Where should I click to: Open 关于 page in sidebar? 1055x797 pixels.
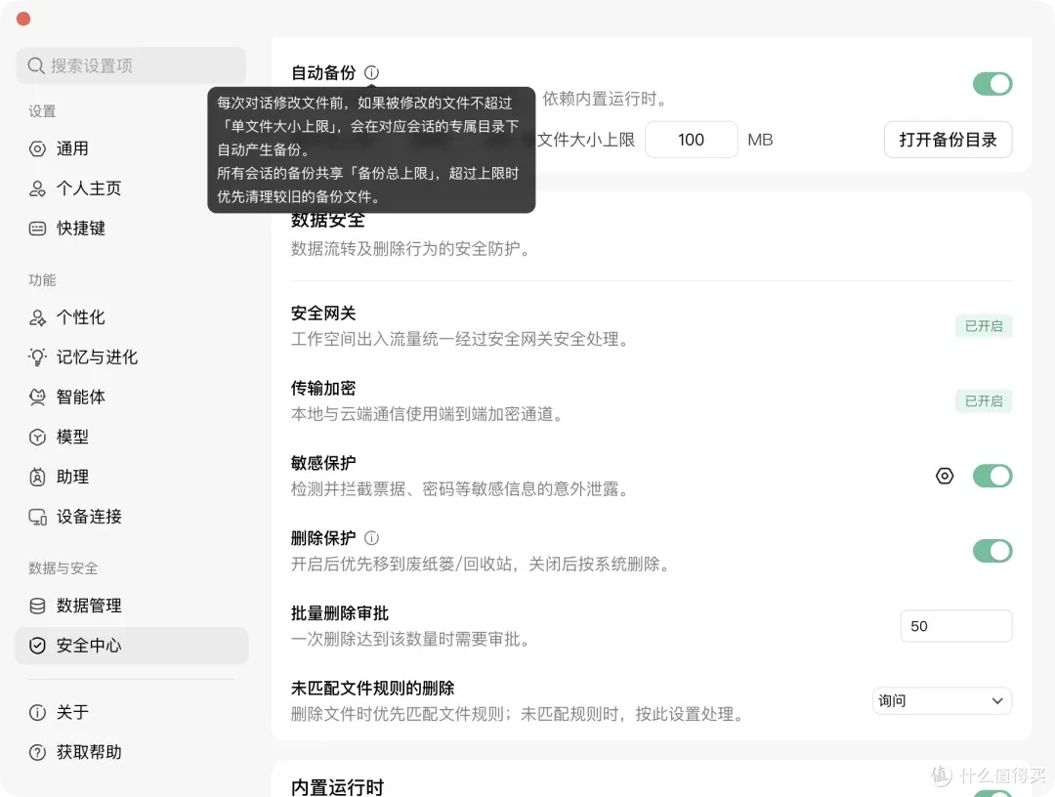[132, 712]
